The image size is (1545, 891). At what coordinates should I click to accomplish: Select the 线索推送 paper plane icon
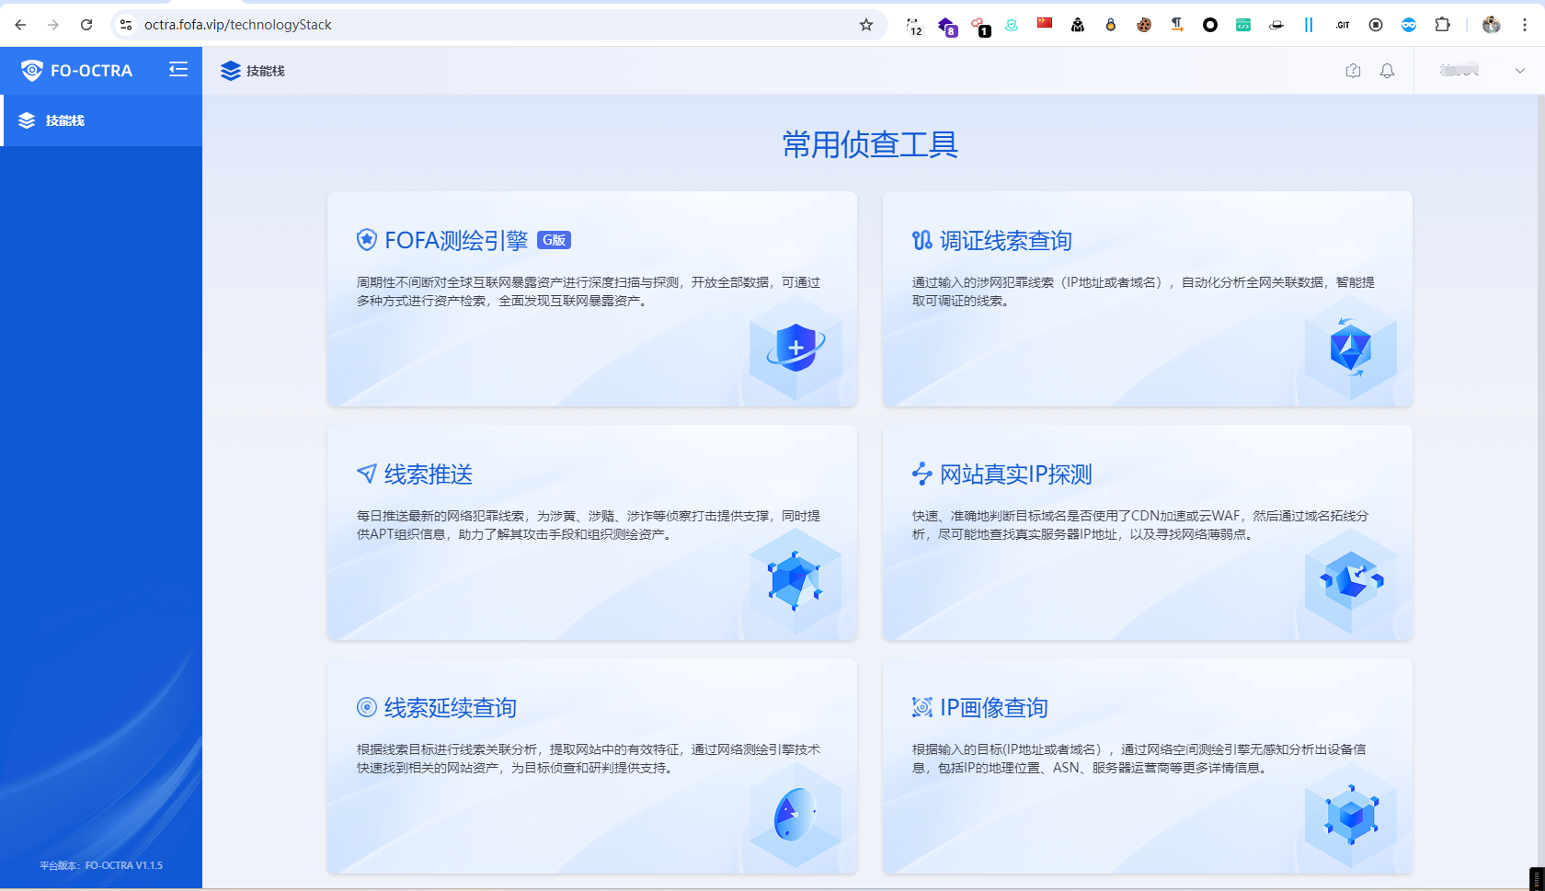coord(367,473)
